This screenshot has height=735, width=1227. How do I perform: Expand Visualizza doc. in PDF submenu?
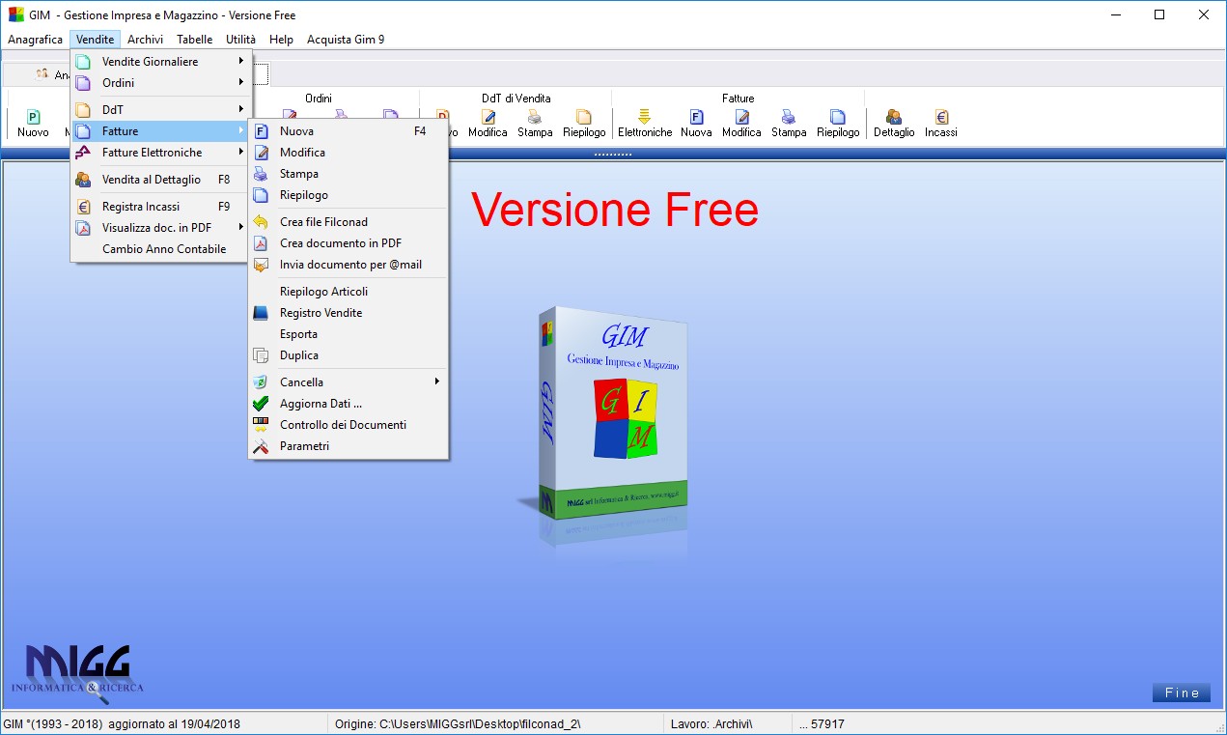[x=160, y=228]
